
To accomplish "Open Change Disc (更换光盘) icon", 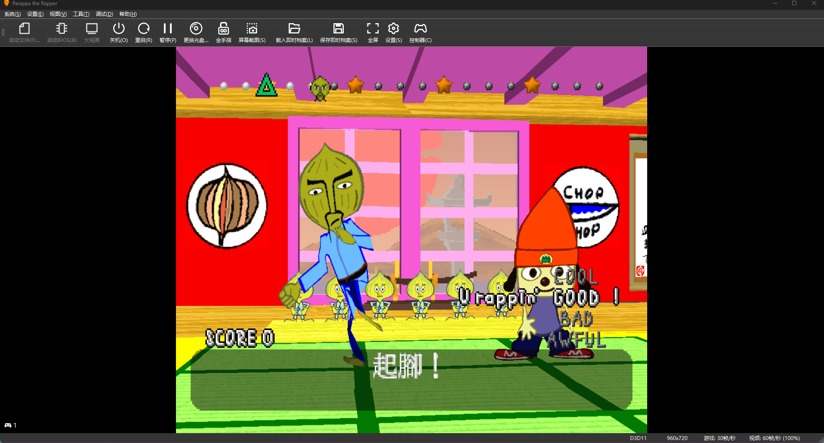I will pyautogui.click(x=196, y=29).
